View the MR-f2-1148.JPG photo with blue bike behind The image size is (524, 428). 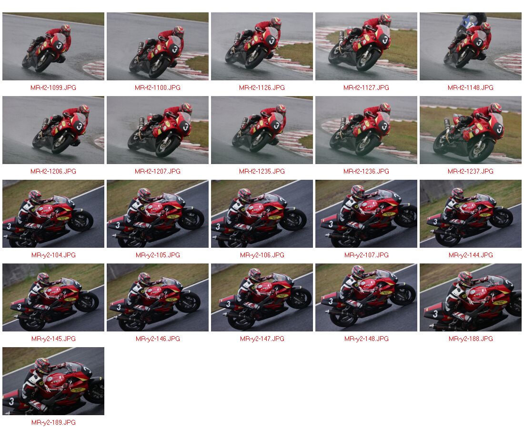tap(470, 47)
